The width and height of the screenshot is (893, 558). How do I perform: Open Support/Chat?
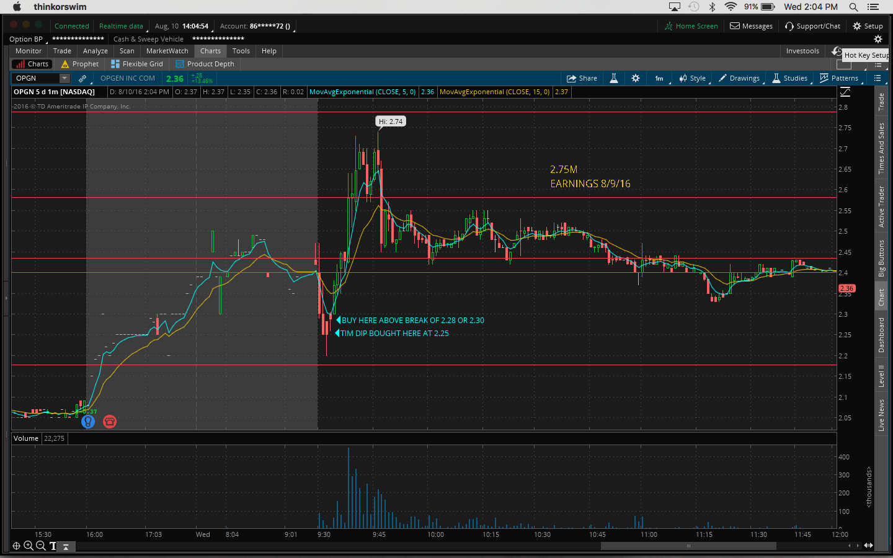pos(812,26)
